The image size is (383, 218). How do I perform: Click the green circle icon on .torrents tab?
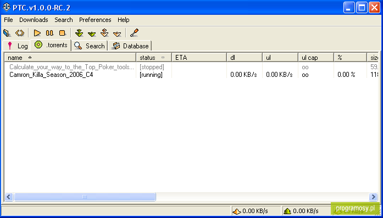(x=38, y=44)
